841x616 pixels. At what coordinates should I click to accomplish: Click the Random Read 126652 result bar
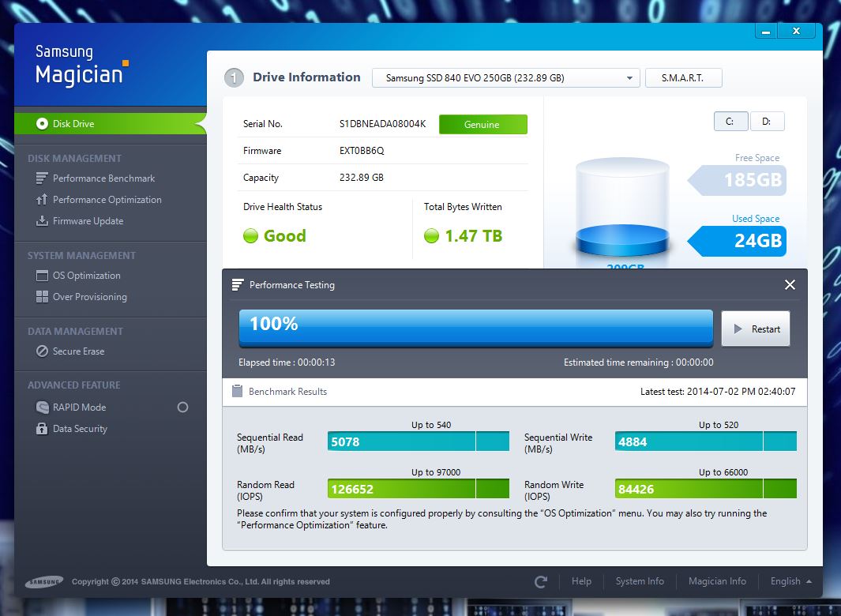tap(419, 489)
